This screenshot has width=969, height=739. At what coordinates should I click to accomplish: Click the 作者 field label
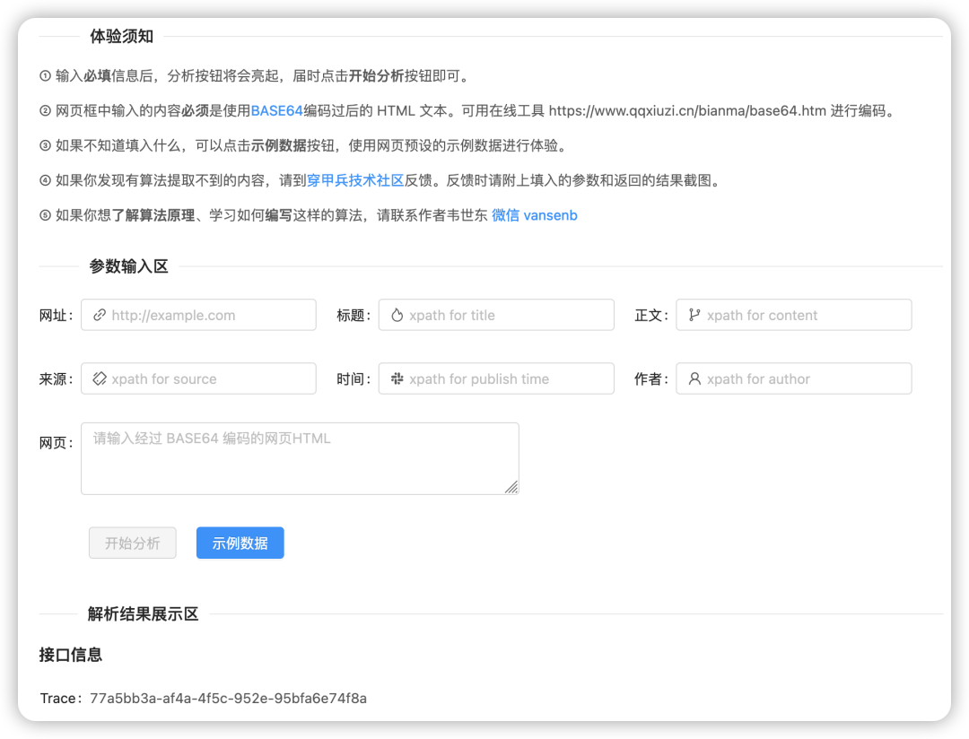[x=651, y=378]
